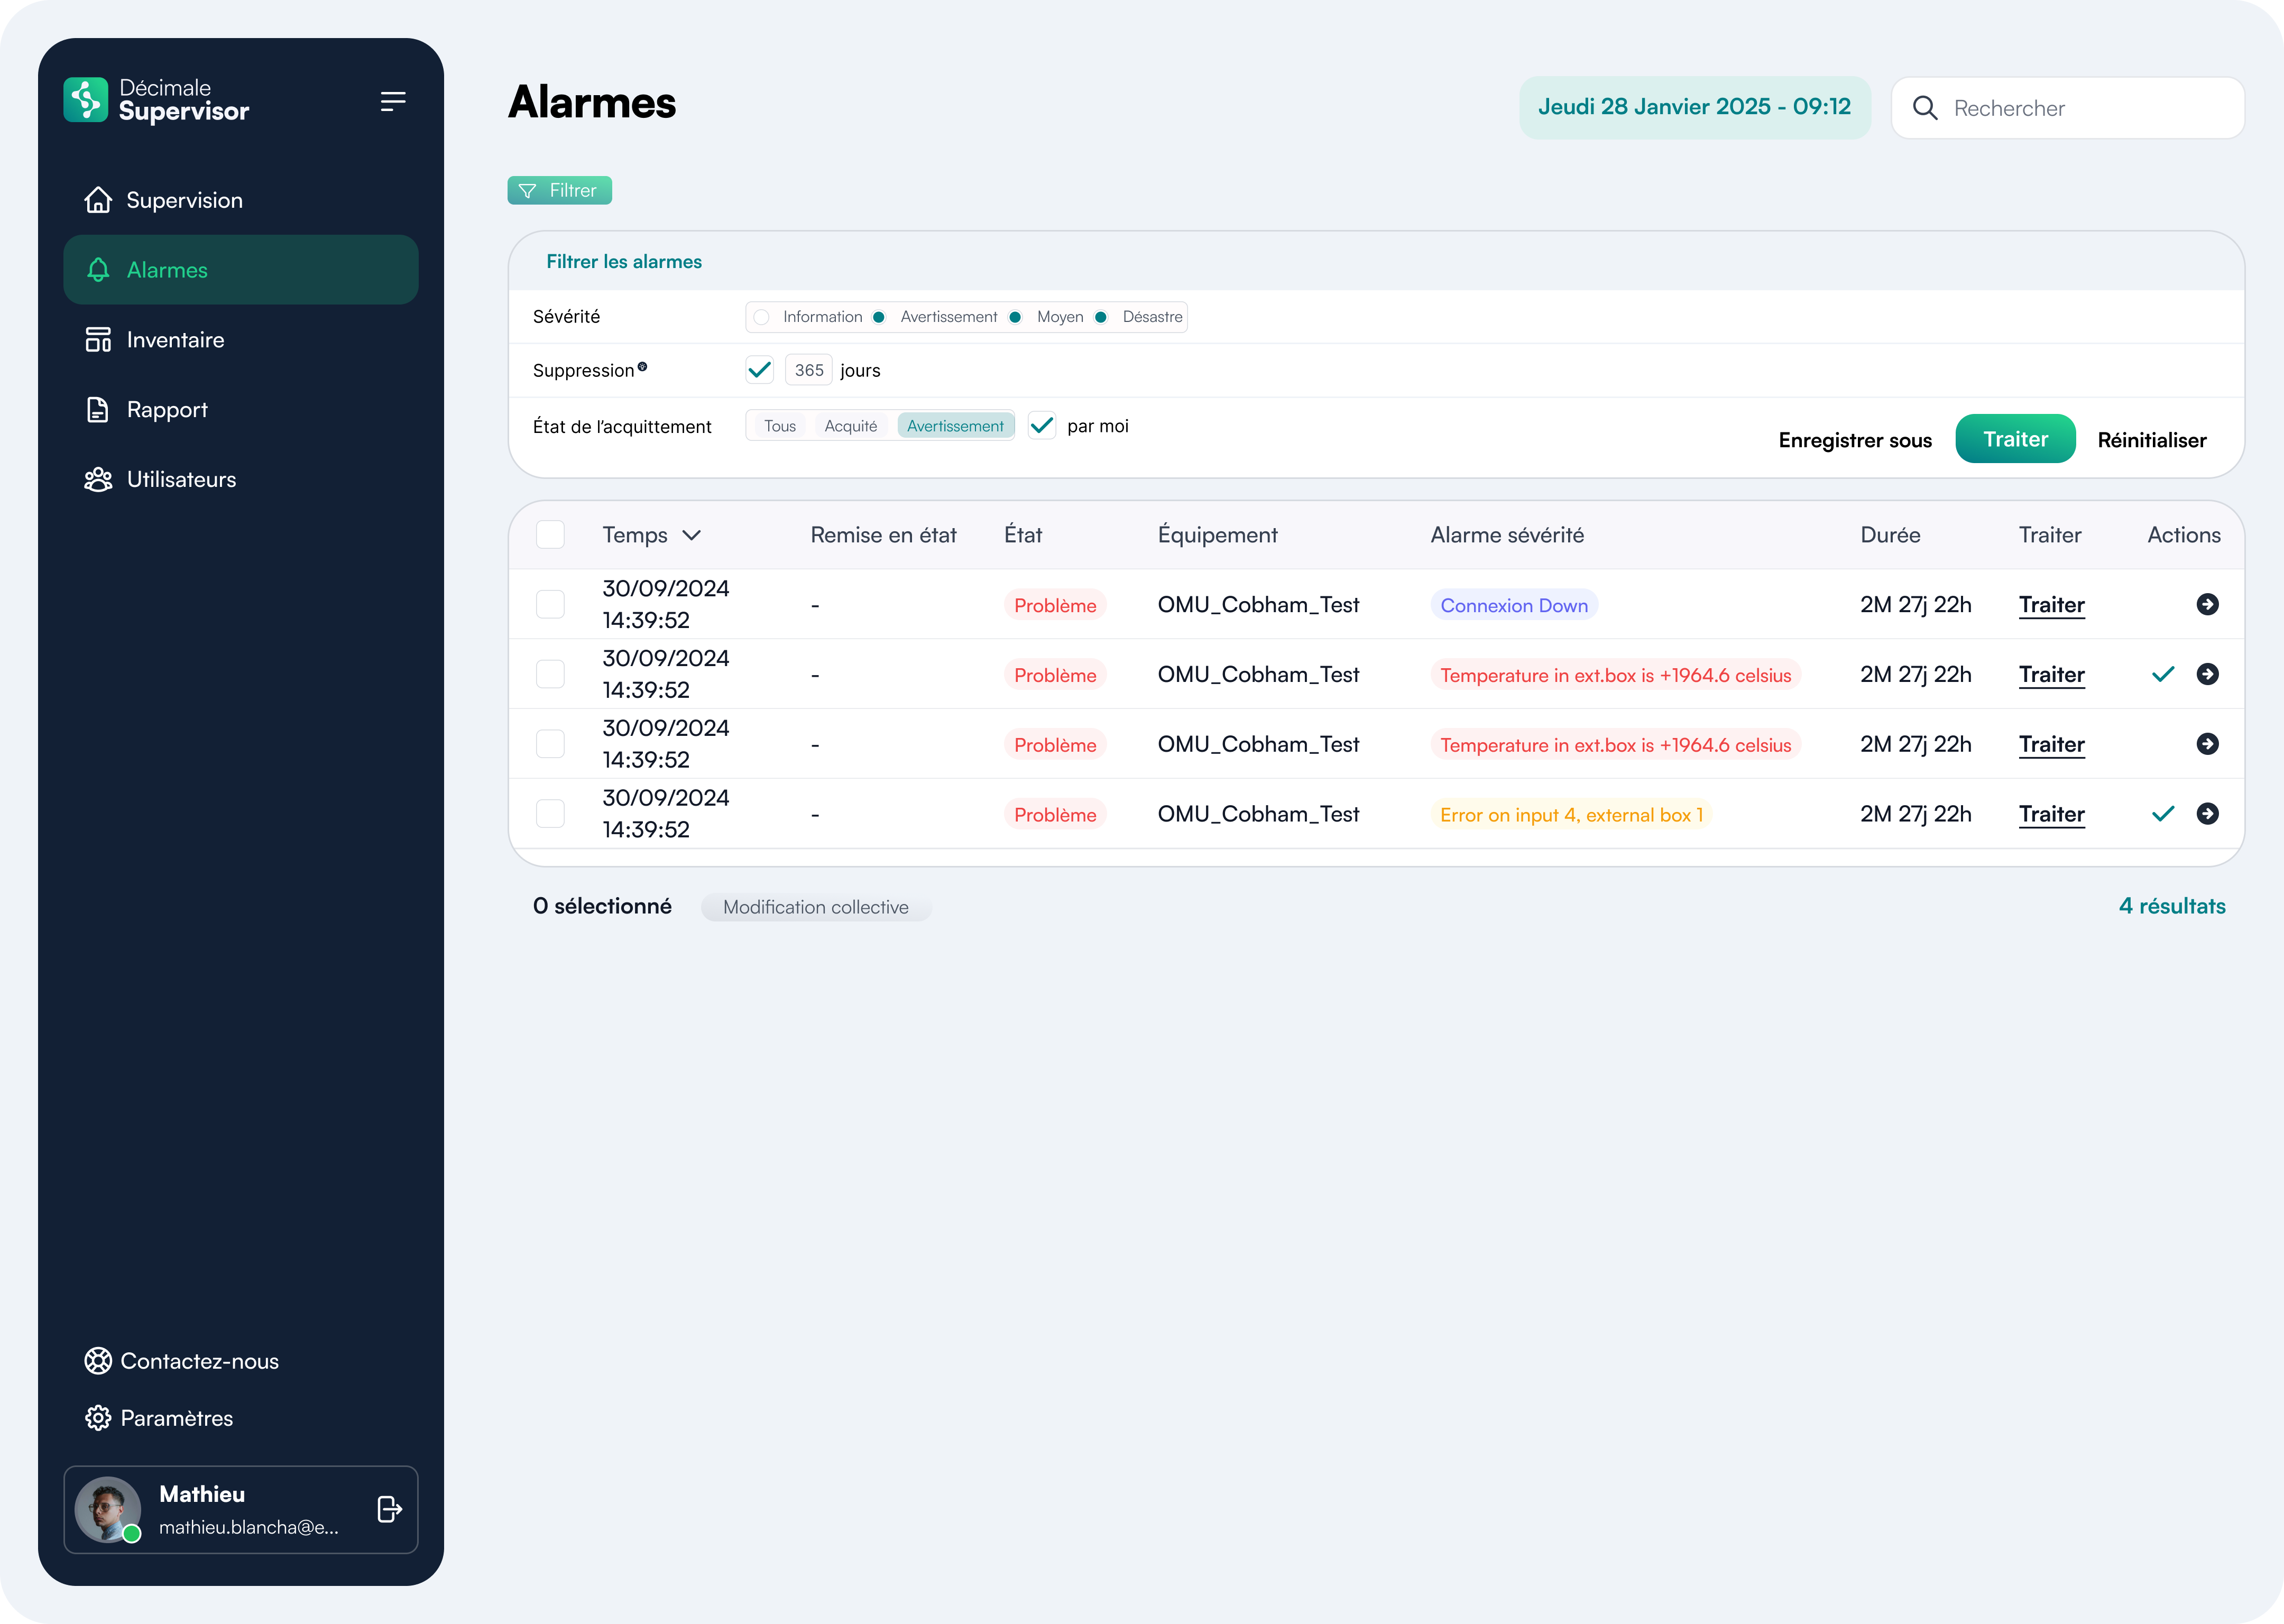This screenshot has width=2284, height=1624.
Task: Choose 'Tous' acknowledgment state
Action: pyautogui.click(x=780, y=426)
